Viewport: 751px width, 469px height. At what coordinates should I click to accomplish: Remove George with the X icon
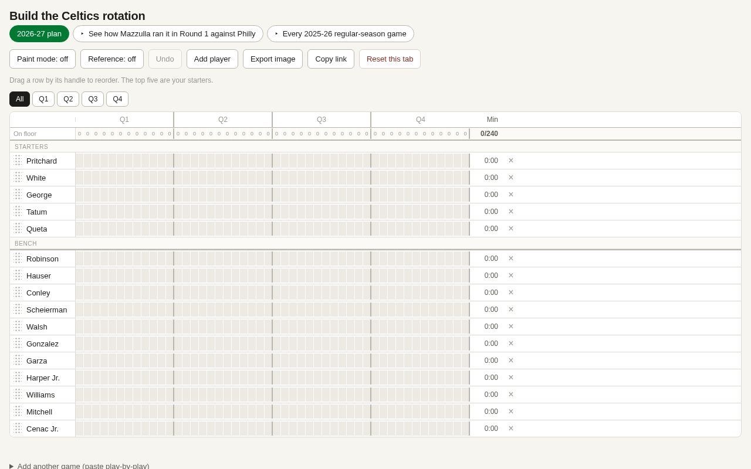(x=511, y=195)
